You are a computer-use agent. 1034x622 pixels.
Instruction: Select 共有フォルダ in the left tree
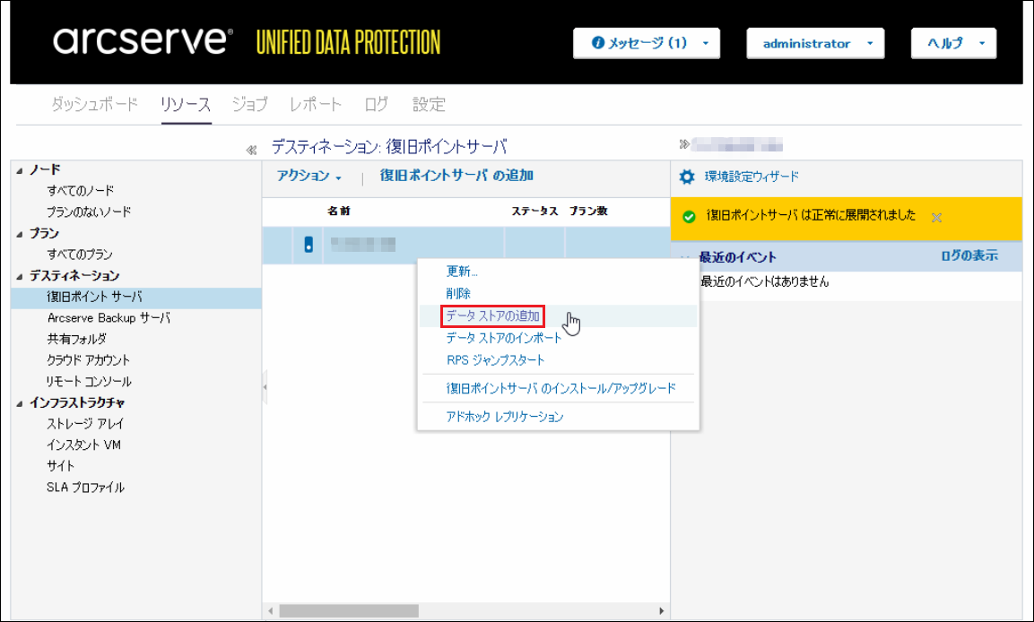tap(76, 339)
